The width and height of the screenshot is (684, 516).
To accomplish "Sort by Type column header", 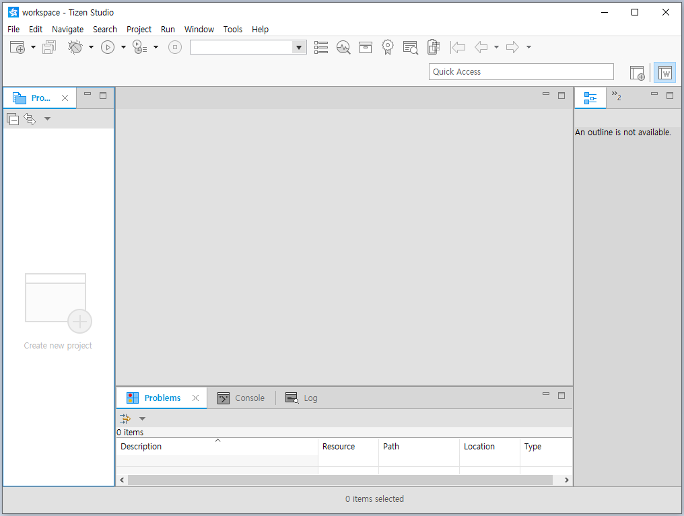I will click(x=546, y=446).
